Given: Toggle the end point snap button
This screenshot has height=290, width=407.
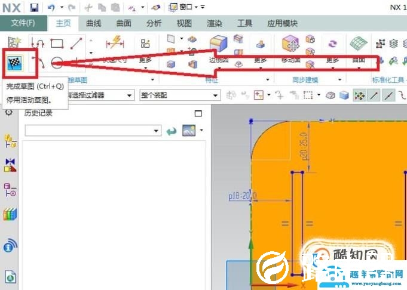Looking at the screenshot, I should coord(374,95).
